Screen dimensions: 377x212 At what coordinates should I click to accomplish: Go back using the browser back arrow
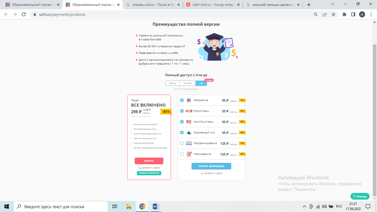6,14
